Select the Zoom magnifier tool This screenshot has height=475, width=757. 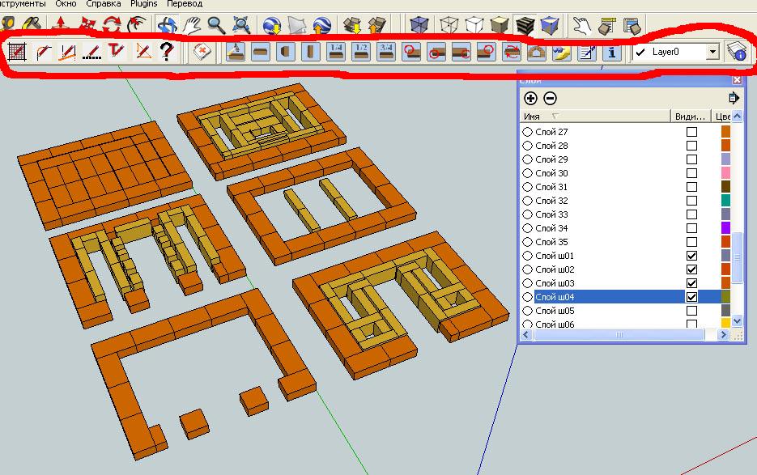point(216,25)
